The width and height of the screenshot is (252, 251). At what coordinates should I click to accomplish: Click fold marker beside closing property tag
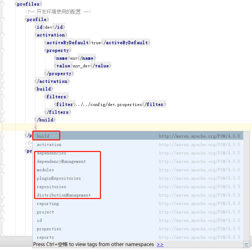2,74
